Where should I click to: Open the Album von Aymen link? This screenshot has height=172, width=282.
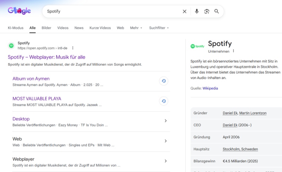pos(31,79)
